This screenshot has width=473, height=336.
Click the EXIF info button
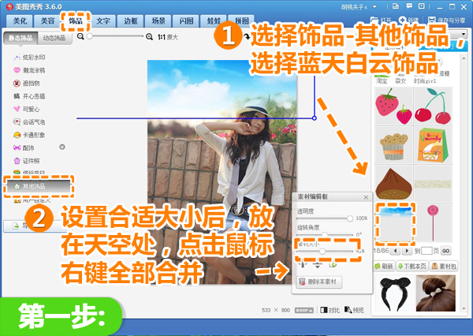tap(304, 310)
